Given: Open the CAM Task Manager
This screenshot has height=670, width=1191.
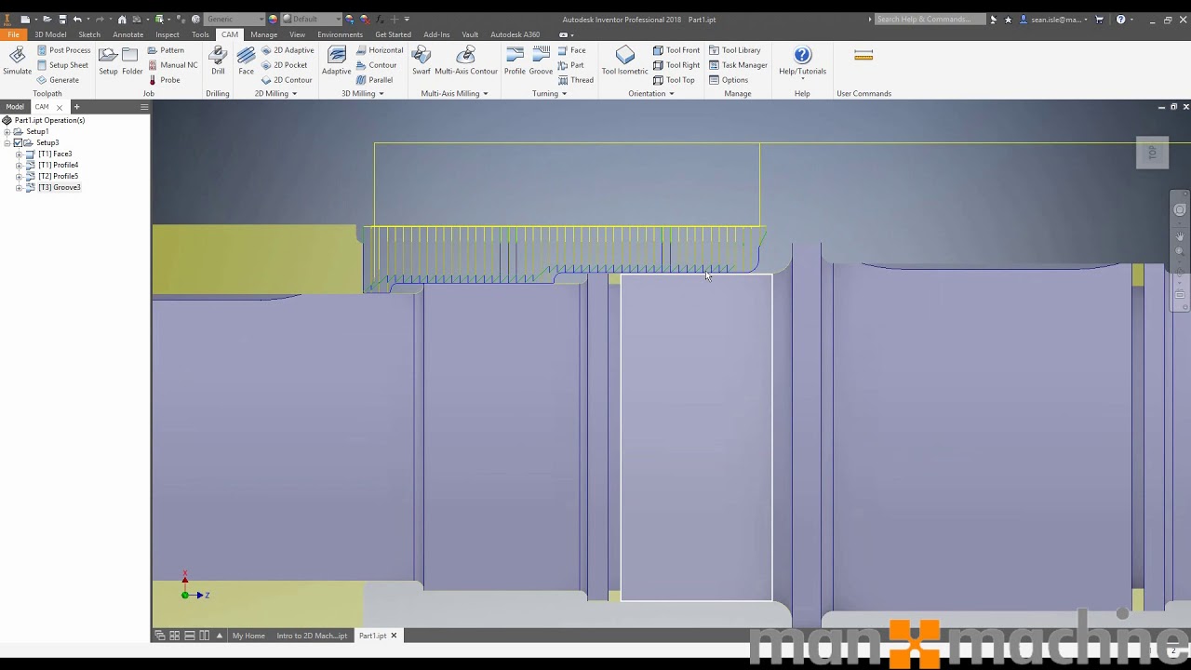Looking at the screenshot, I should click(739, 65).
